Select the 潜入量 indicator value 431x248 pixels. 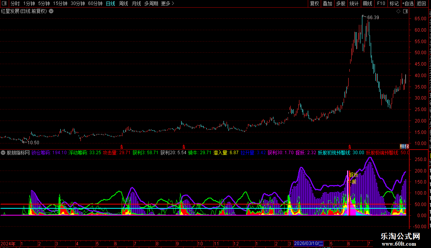pyautogui.click(x=226, y=153)
